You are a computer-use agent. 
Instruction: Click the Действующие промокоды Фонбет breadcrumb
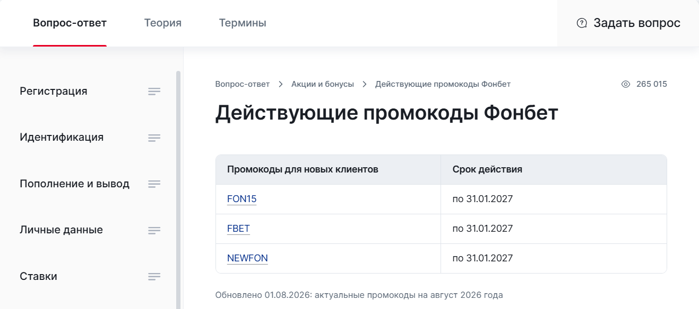click(x=443, y=84)
